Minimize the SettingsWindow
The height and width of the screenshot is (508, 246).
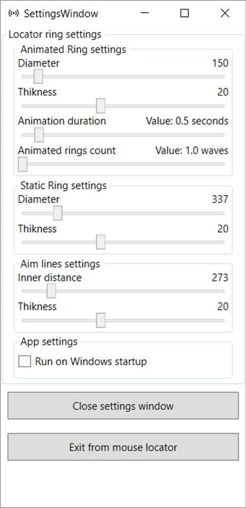[145, 13]
